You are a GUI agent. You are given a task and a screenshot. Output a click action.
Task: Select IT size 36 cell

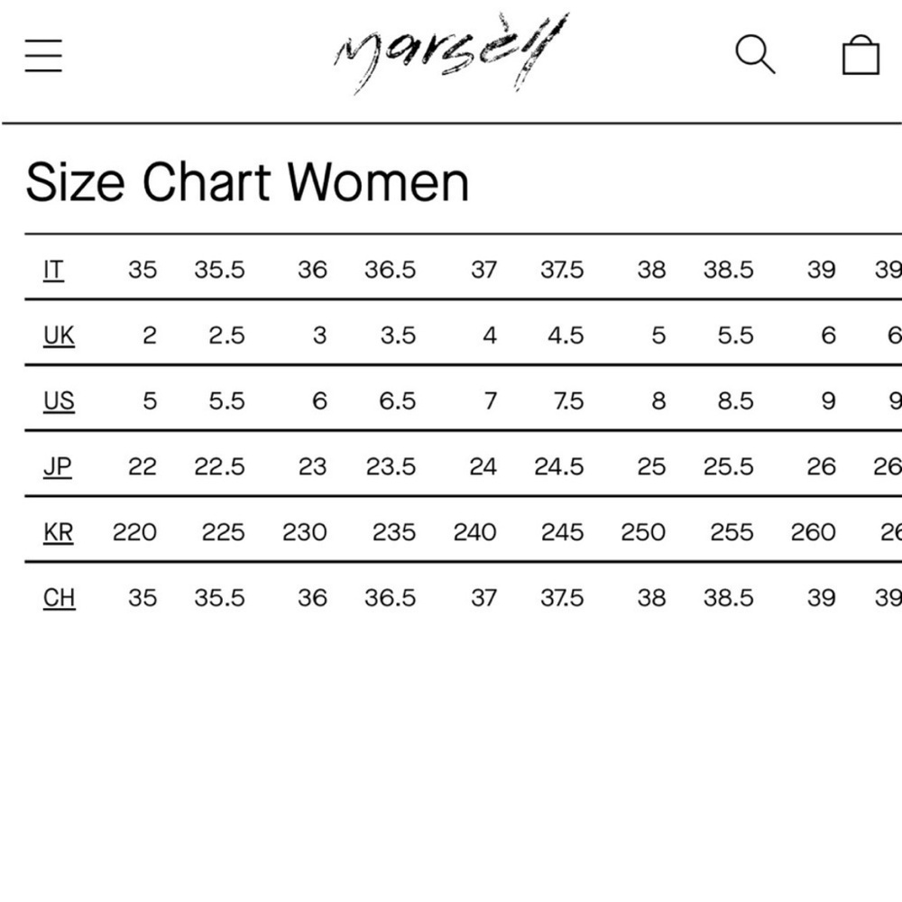pos(312,270)
